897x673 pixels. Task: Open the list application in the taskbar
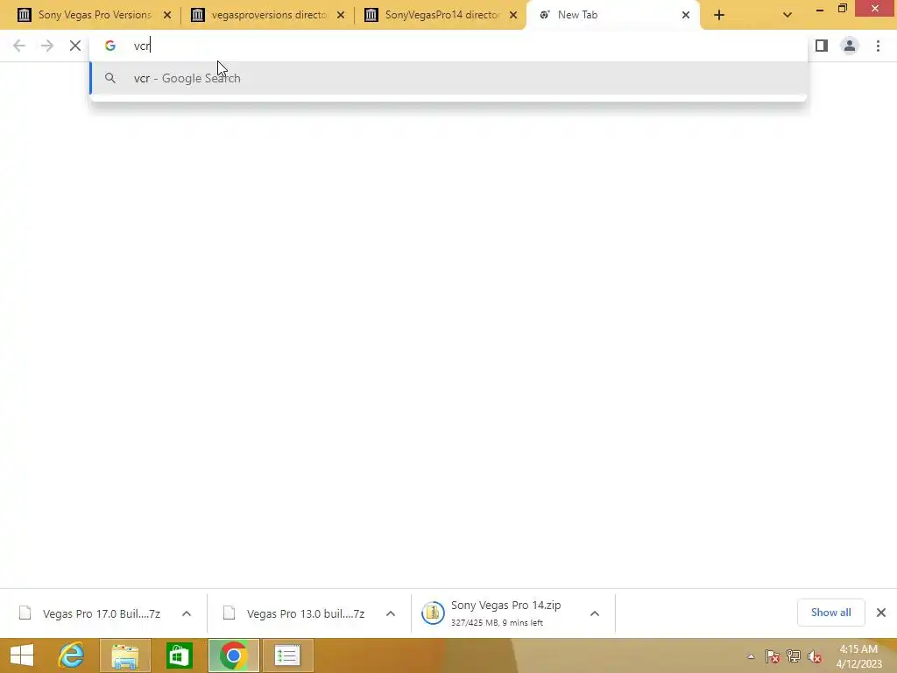[x=287, y=655]
